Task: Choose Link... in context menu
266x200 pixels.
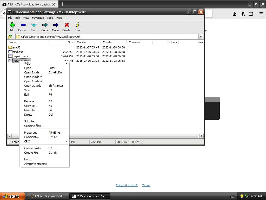Action: click(x=44, y=159)
